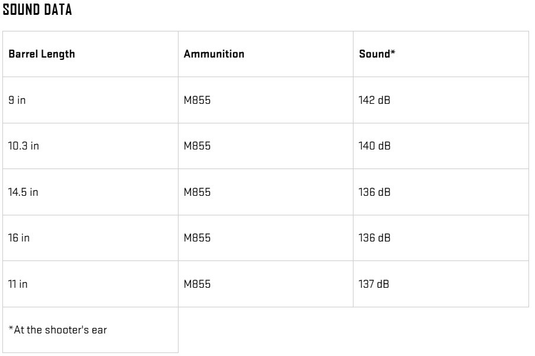The image size is (535, 356).
Task: Click 136 dB in the 16 in row
Action: pyautogui.click(x=375, y=238)
